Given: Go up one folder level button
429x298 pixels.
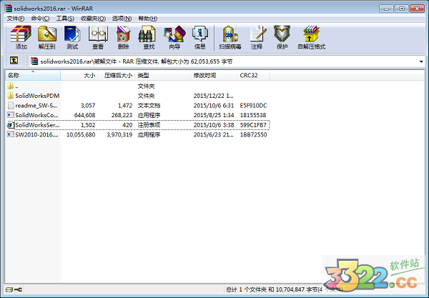Looking at the screenshot, I should tap(14, 60).
